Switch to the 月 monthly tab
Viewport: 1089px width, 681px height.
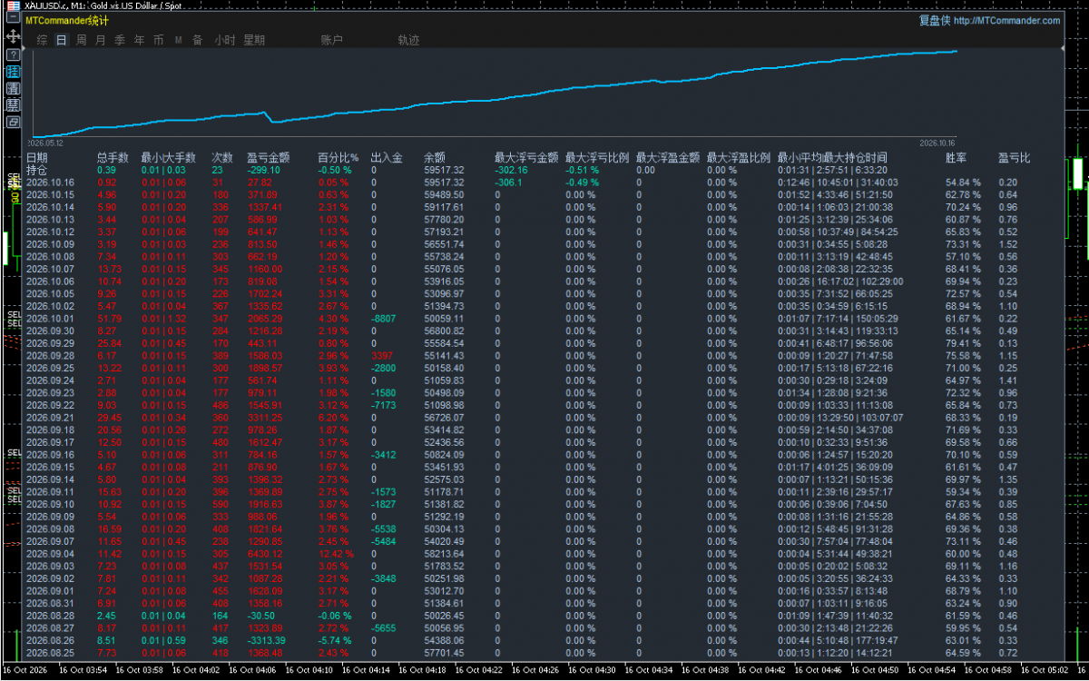click(100, 40)
